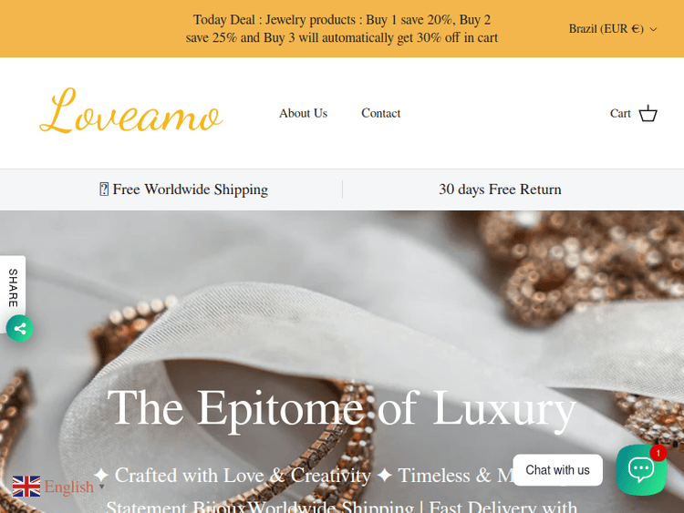Open the Contact menu item
The image size is (684, 513).
[x=381, y=113]
